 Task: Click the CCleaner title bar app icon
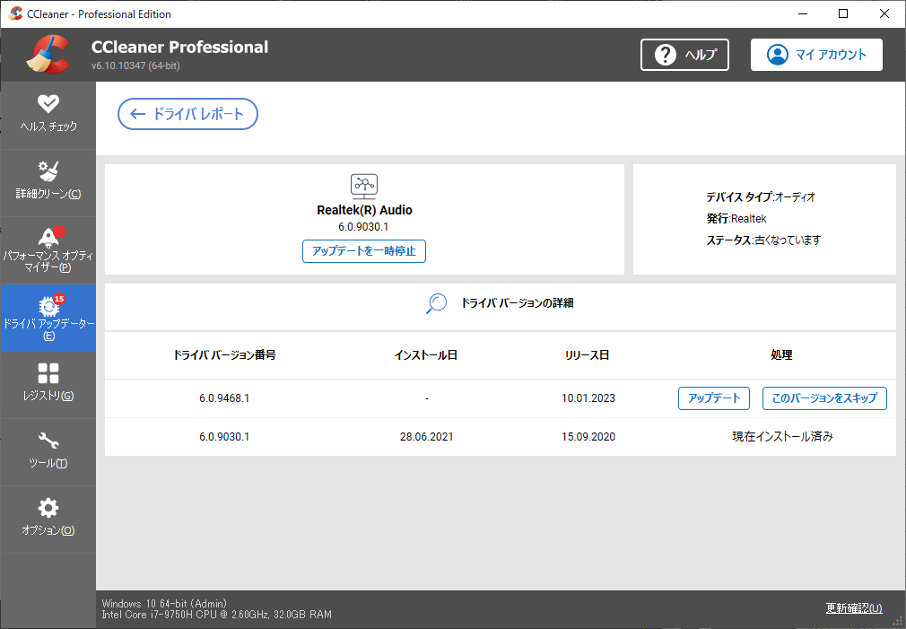point(15,13)
